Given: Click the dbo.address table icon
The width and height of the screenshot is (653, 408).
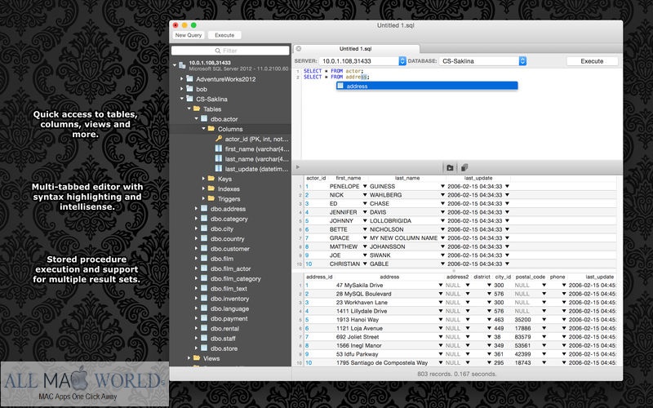Looking at the screenshot, I should pyautogui.click(x=204, y=209).
